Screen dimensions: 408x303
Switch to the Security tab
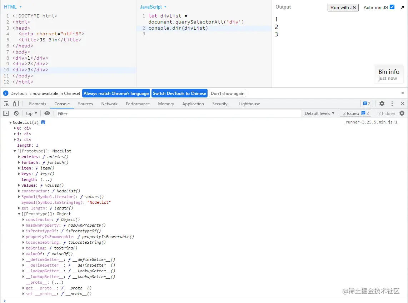pyautogui.click(x=220, y=104)
